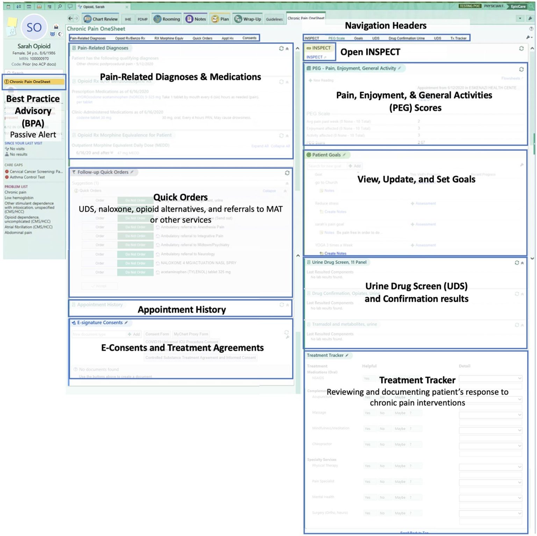Open the Notes tab
Screen dimensions: 537x536
coord(196,19)
